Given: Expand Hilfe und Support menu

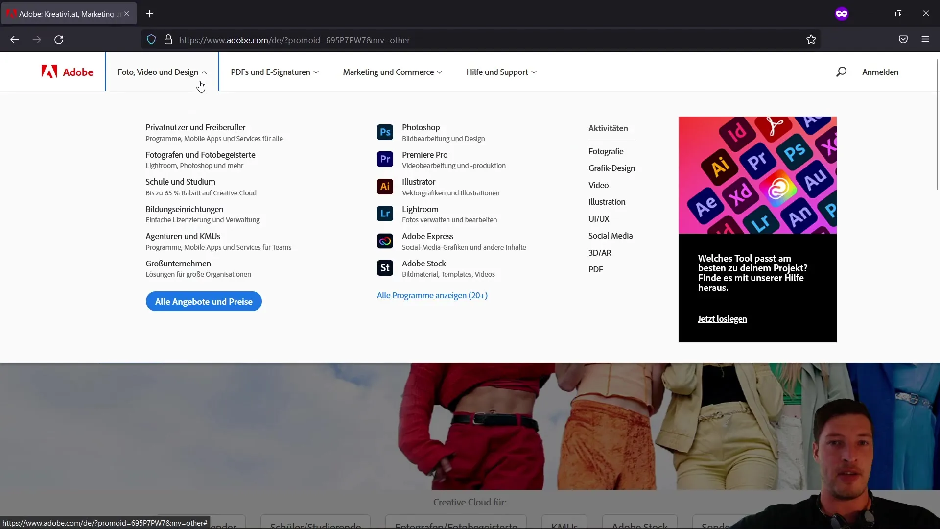Looking at the screenshot, I should 501,72.
